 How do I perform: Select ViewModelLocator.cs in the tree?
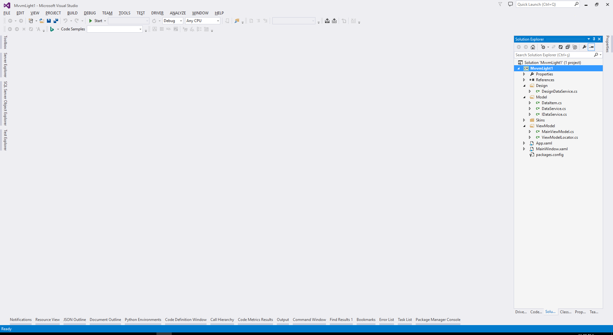pyautogui.click(x=560, y=137)
